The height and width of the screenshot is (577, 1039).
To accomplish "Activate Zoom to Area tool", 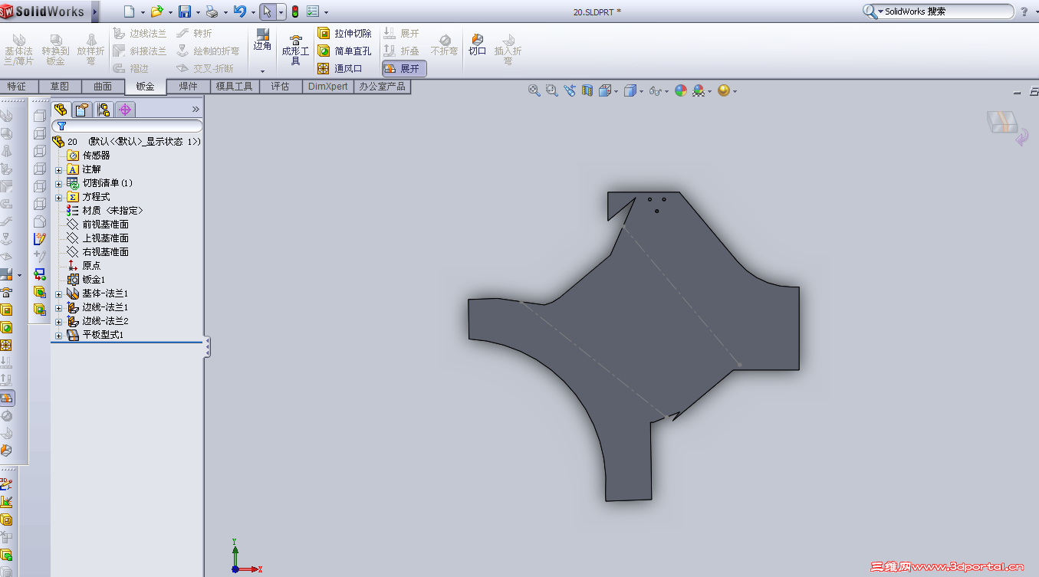I will pyautogui.click(x=552, y=90).
